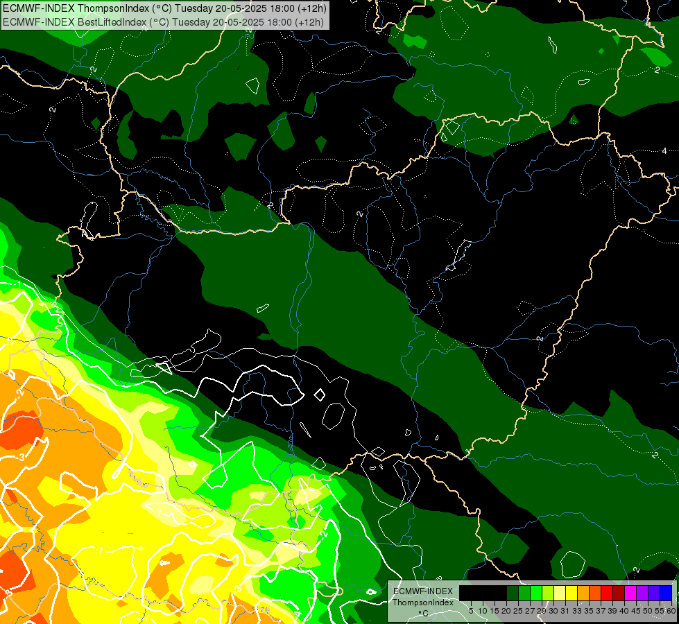Image resolution: width=679 pixels, height=624 pixels.
Task: Click the legend tick value '20'
Action: [506, 611]
